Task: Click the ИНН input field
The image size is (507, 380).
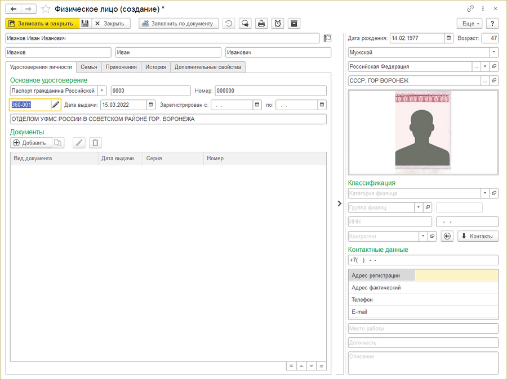Action: click(x=390, y=222)
